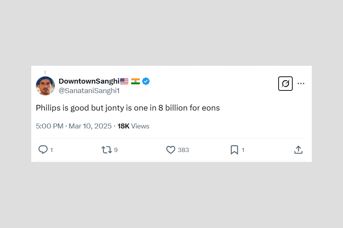The width and height of the screenshot is (343, 228).
Task: View the 18K Views analytics
Action: tap(133, 126)
